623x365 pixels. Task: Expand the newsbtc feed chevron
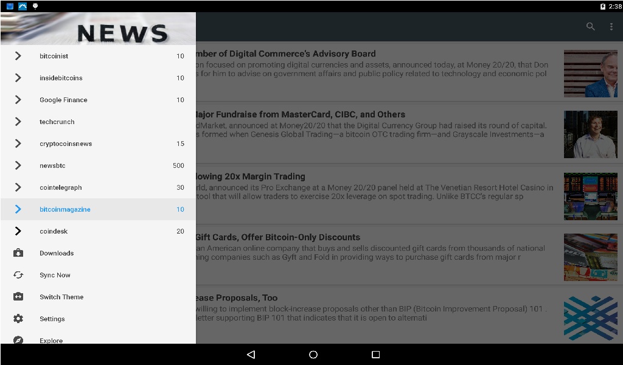(x=18, y=165)
